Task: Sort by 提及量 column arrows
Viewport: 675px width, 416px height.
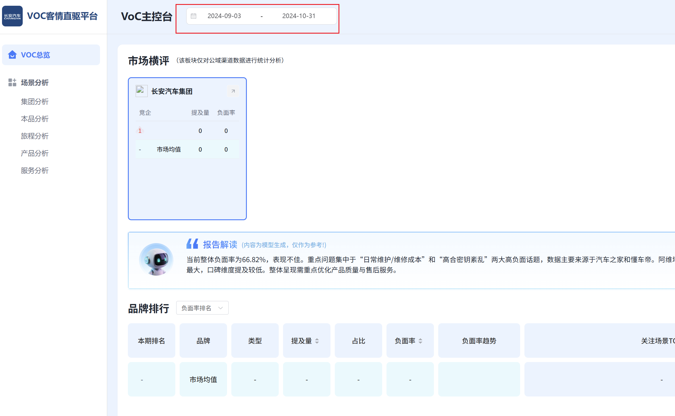Action: (317, 341)
